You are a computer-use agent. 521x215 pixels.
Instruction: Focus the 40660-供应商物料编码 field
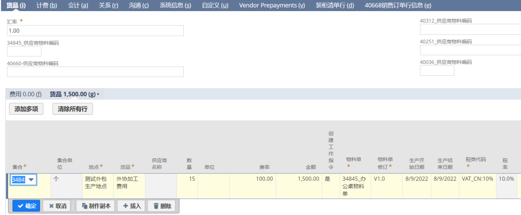(95, 72)
